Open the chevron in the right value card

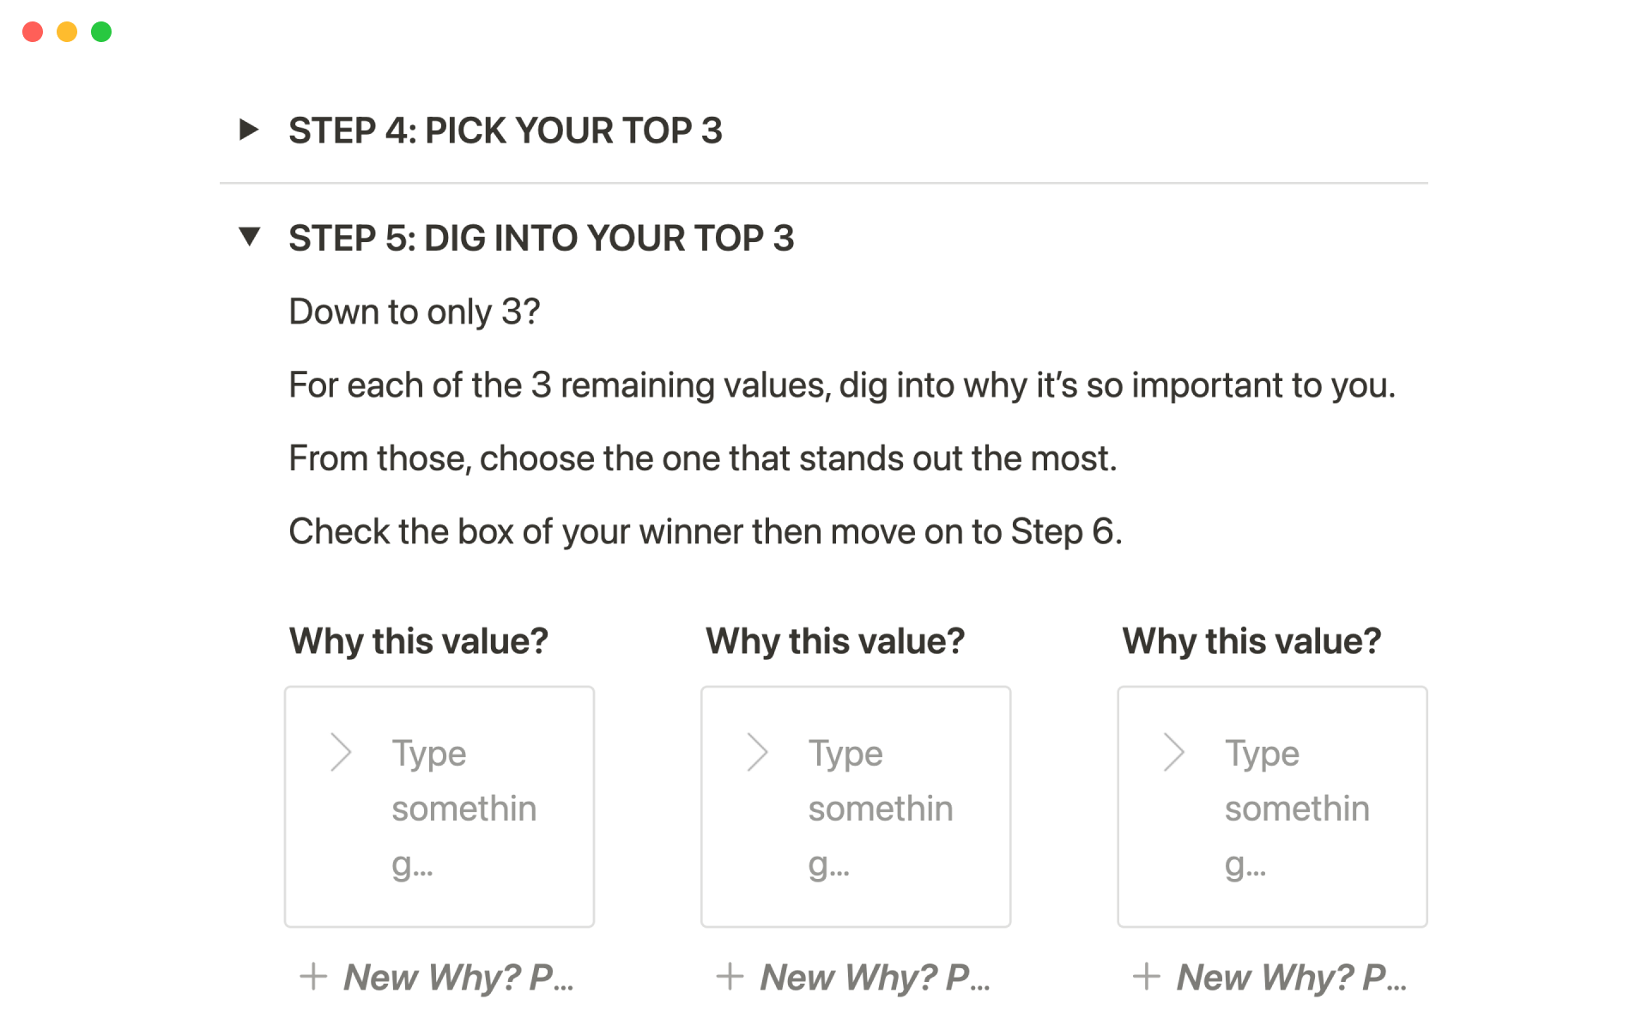(1173, 753)
